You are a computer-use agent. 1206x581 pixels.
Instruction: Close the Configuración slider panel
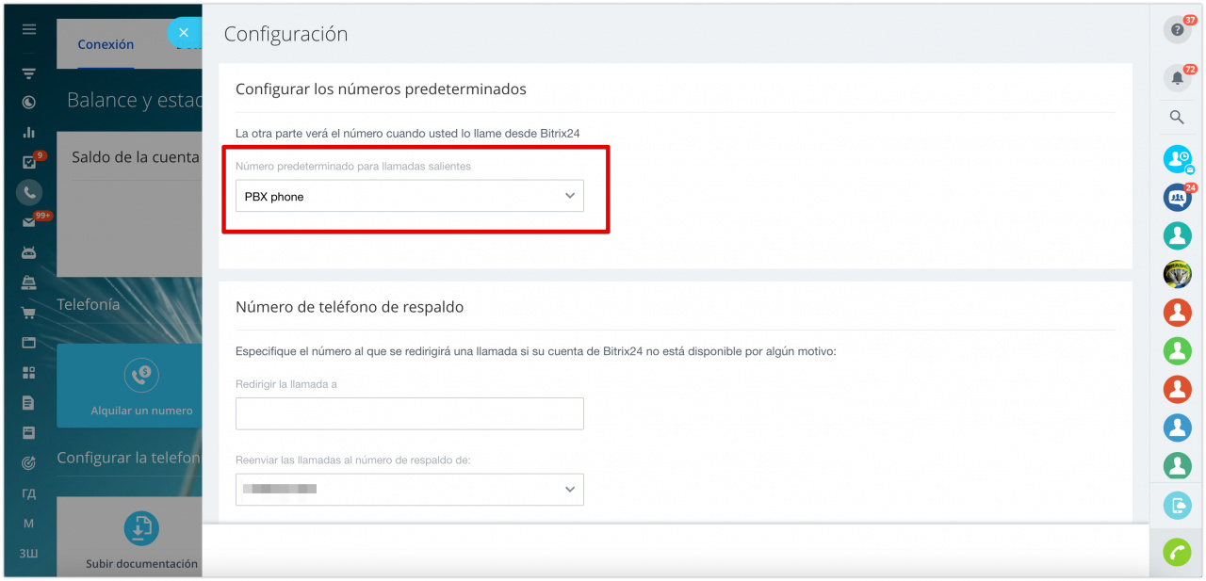click(184, 33)
